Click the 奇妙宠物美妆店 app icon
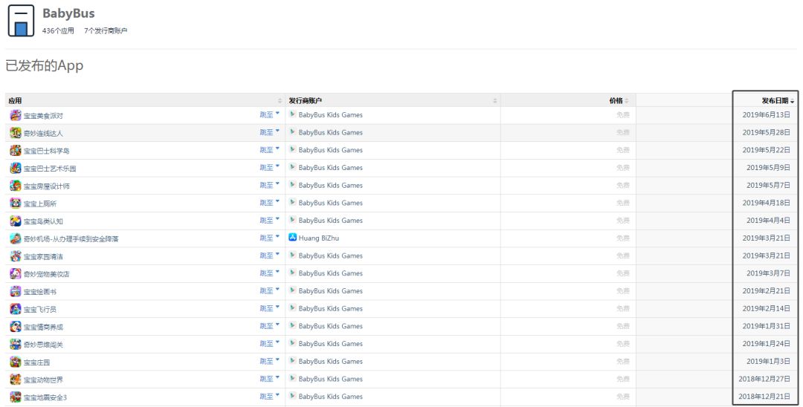The image size is (803, 407). (16, 273)
